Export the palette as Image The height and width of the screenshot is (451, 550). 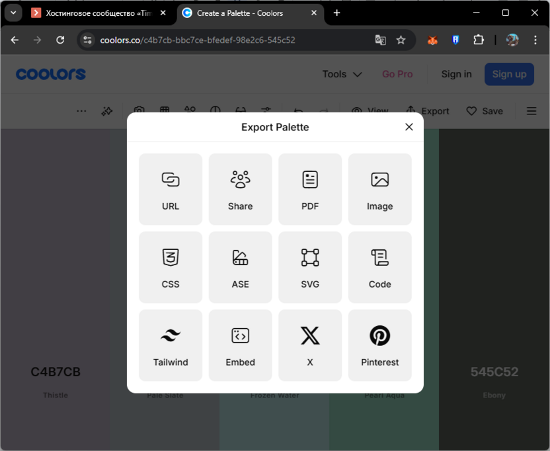click(x=380, y=189)
